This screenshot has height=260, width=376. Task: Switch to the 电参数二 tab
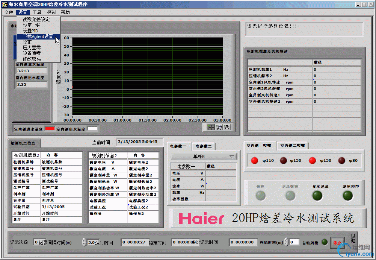204,146
